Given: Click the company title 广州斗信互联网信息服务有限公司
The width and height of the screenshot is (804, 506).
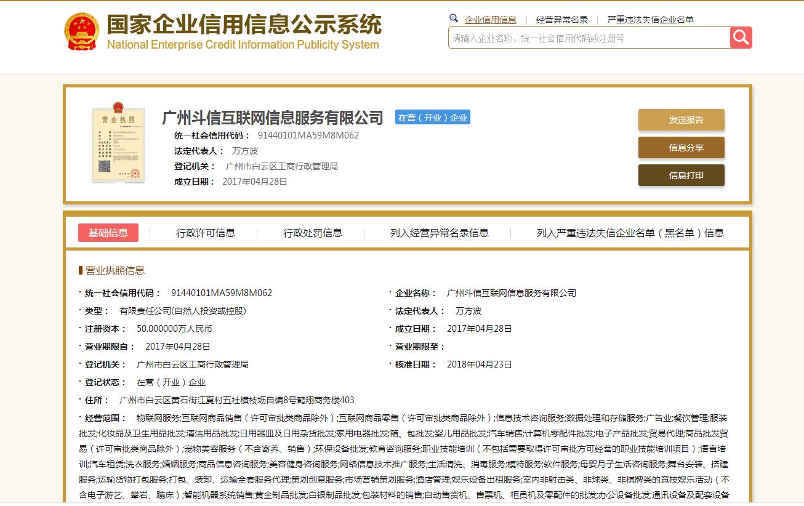Looking at the screenshot, I should pos(273,118).
